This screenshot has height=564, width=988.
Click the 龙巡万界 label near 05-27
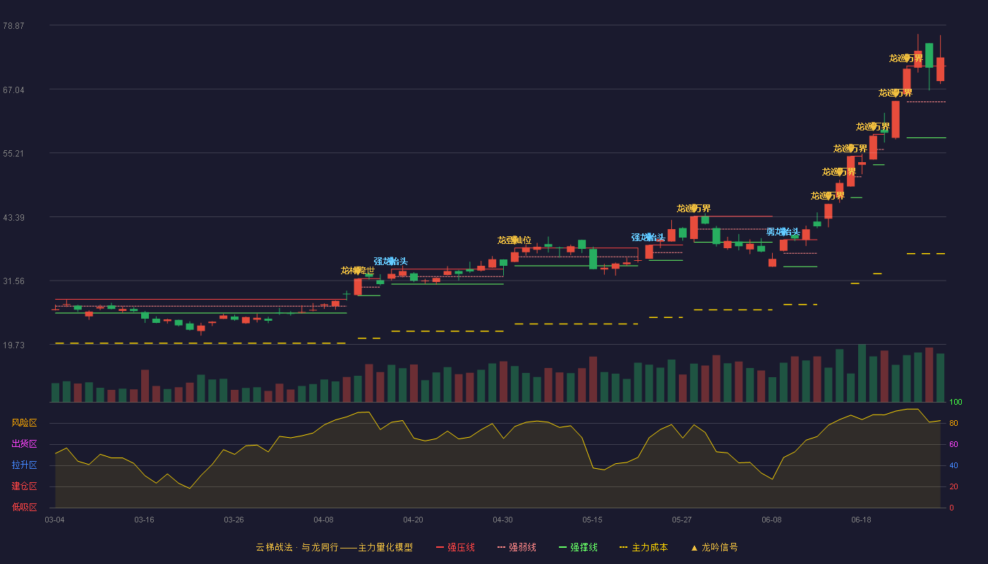pyautogui.click(x=694, y=209)
